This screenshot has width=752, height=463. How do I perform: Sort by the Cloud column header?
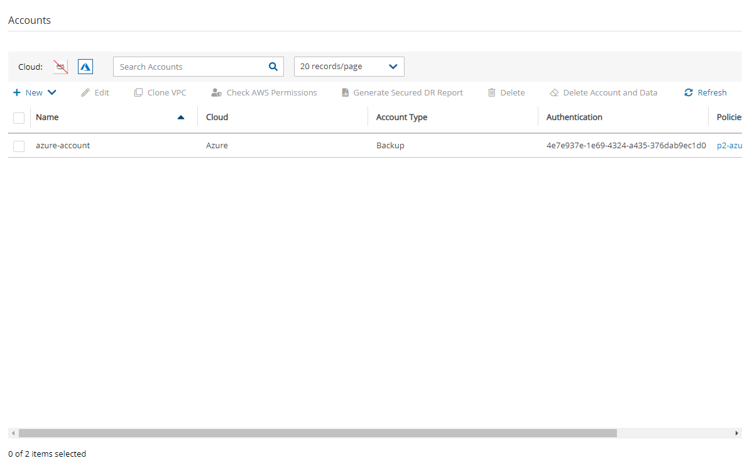click(x=217, y=117)
